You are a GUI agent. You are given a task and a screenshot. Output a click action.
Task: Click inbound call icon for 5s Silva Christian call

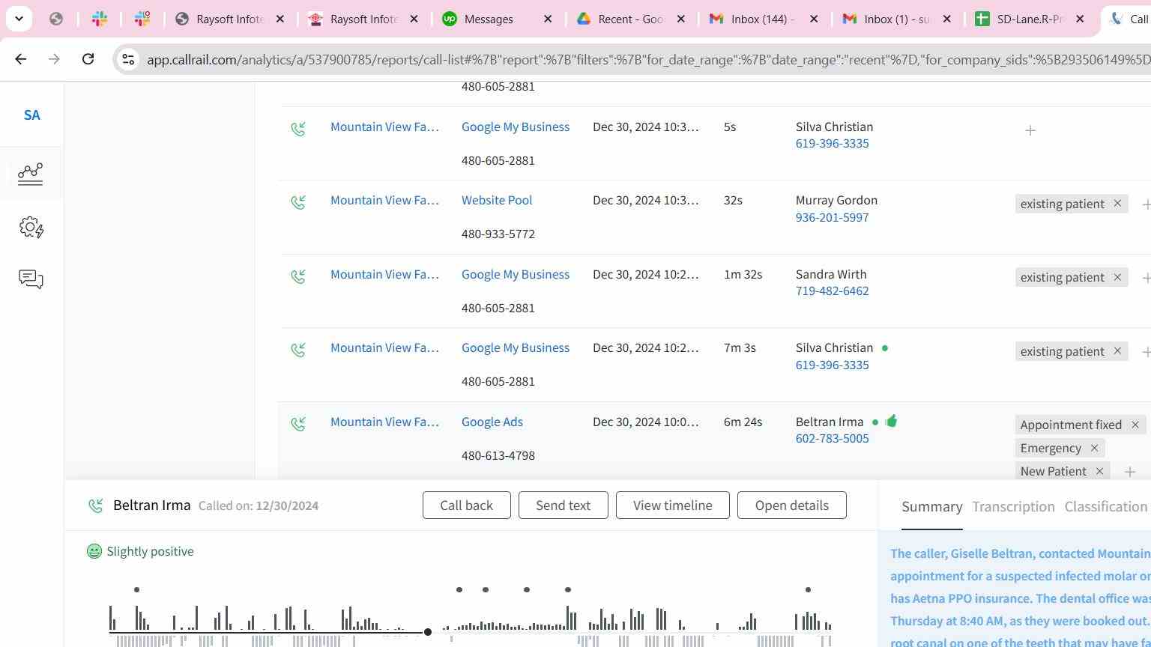[298, 129]
